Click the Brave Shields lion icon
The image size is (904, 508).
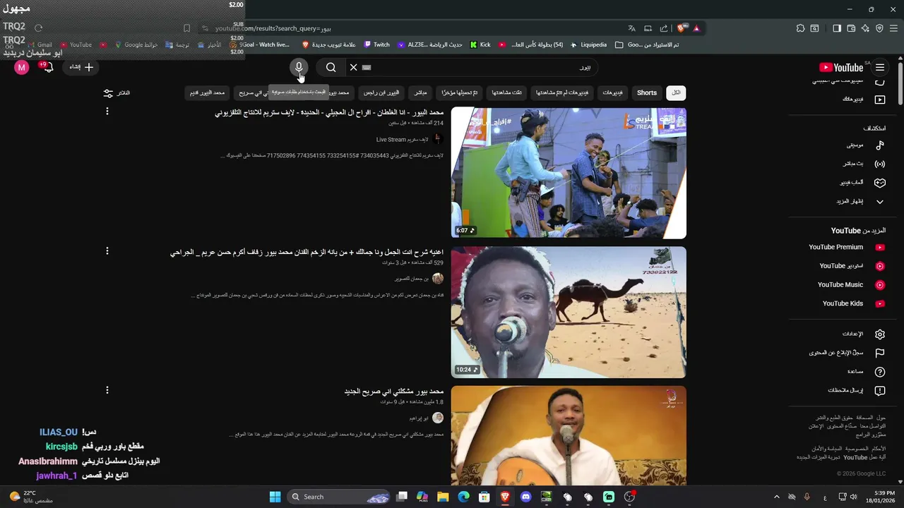[681, 28]
